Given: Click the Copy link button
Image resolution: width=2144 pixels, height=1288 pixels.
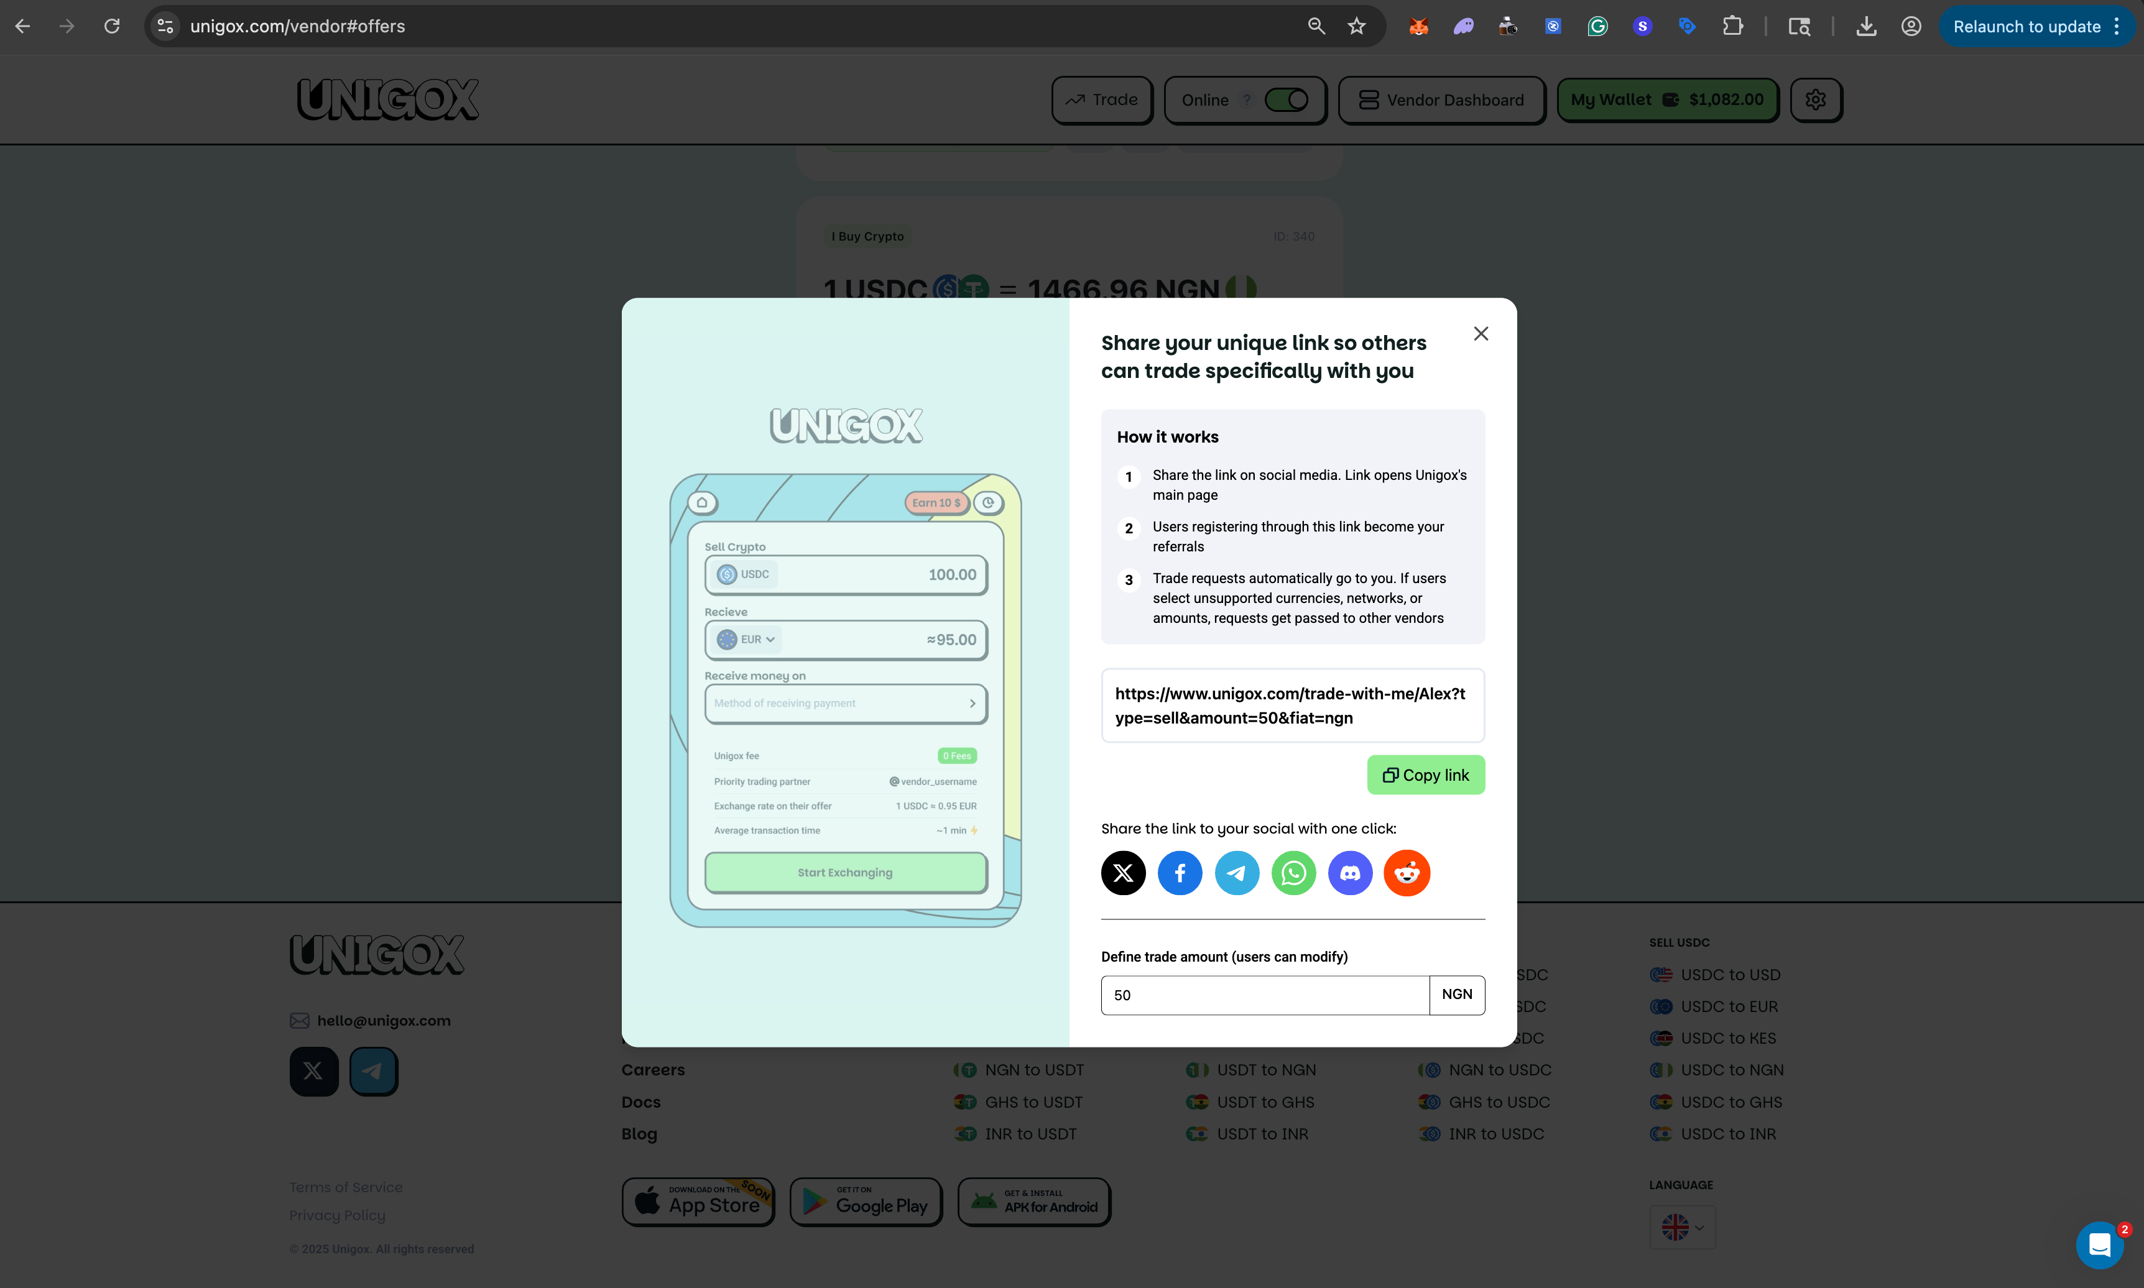Looking at the screenshot, I should [1425, 775].
